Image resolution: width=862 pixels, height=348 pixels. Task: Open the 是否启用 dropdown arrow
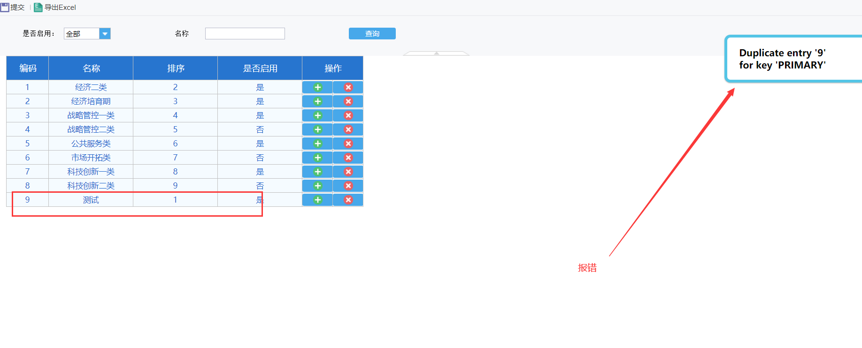(105, 34)
